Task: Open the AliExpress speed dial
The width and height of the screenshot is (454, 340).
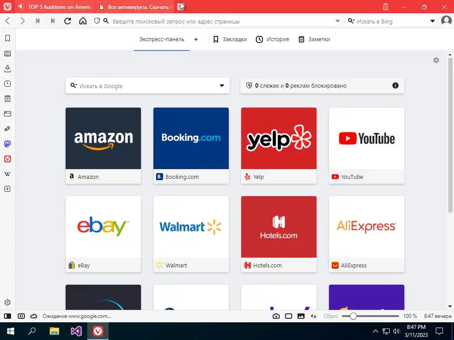Action: click(x=367, y=234)
